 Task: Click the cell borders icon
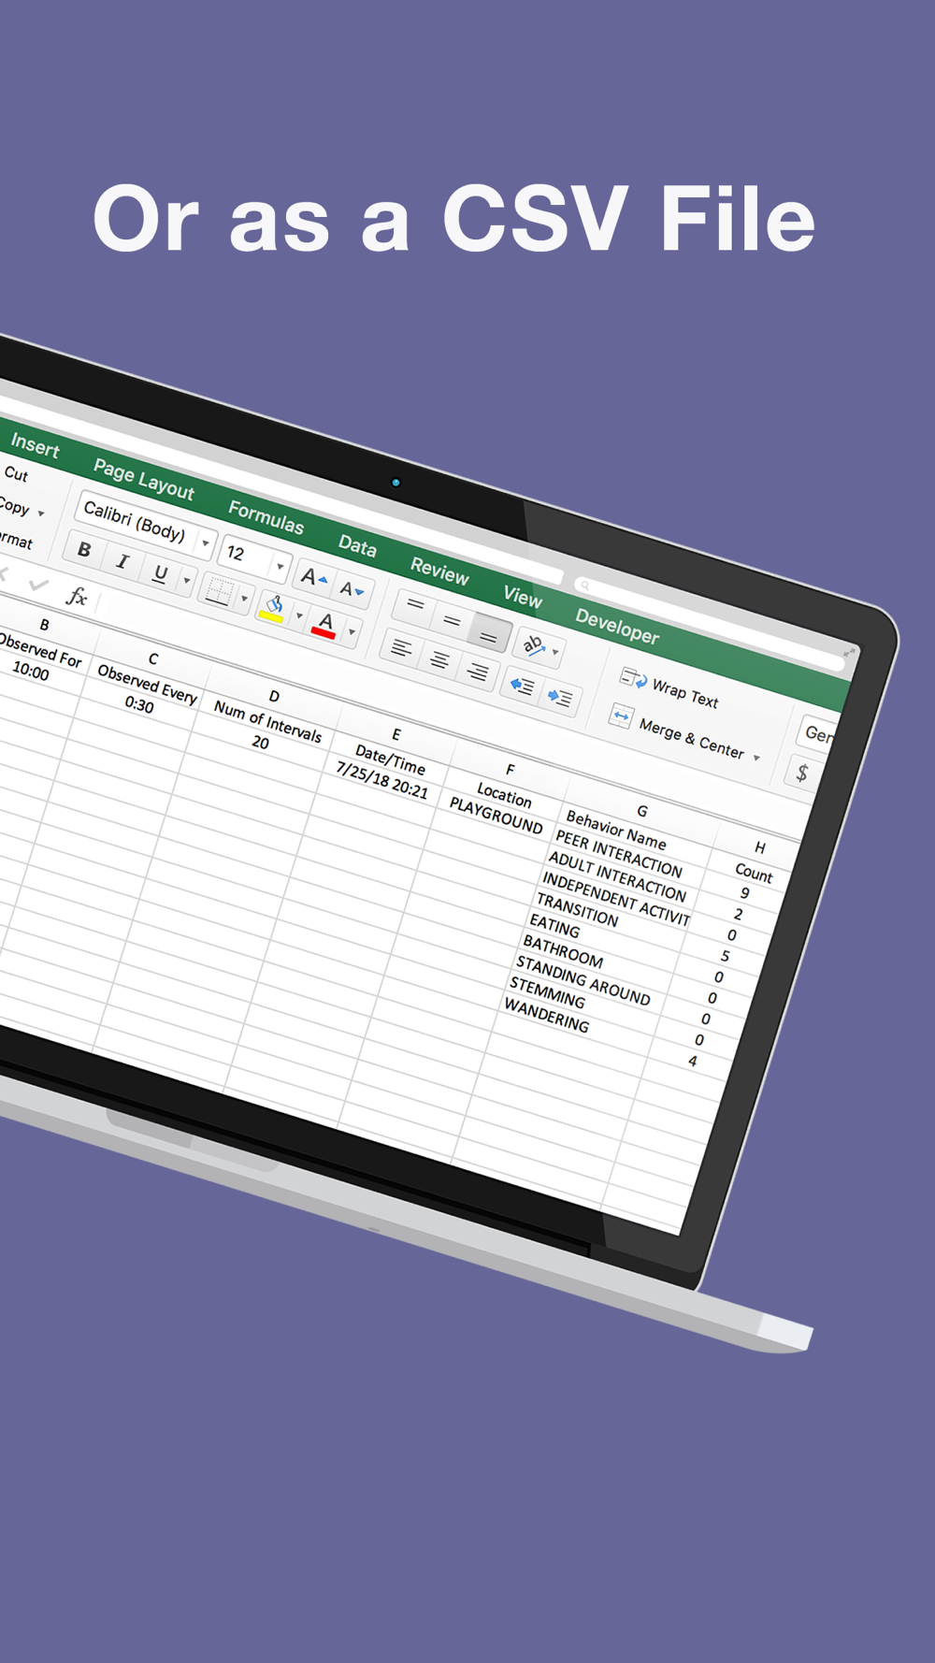point(218,591)
